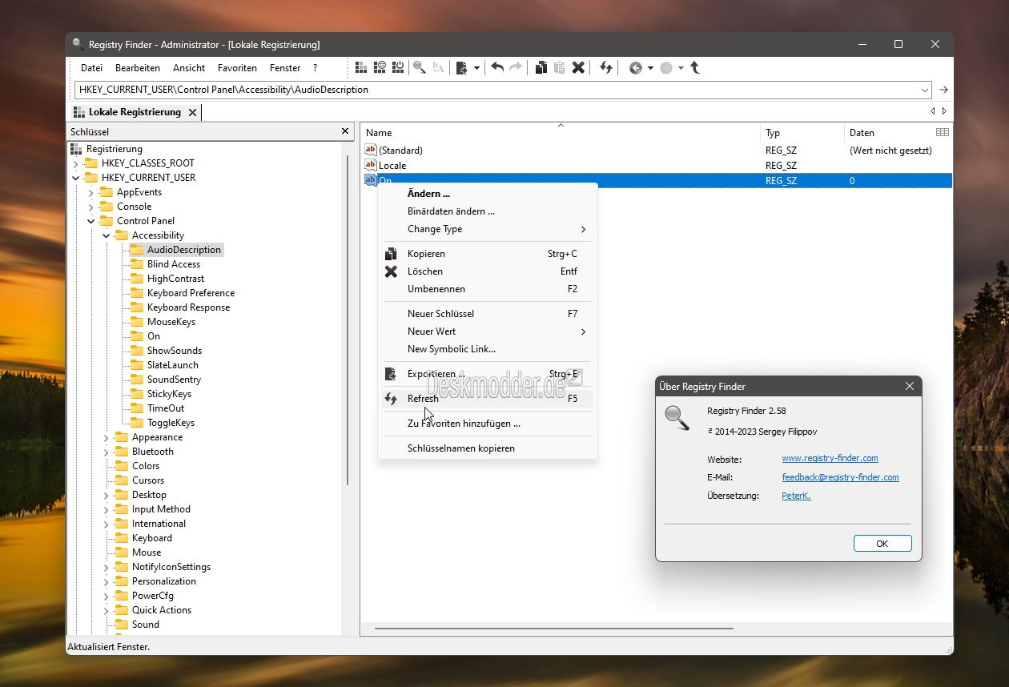Click the offline registry power icon

[x=398, y=68]
